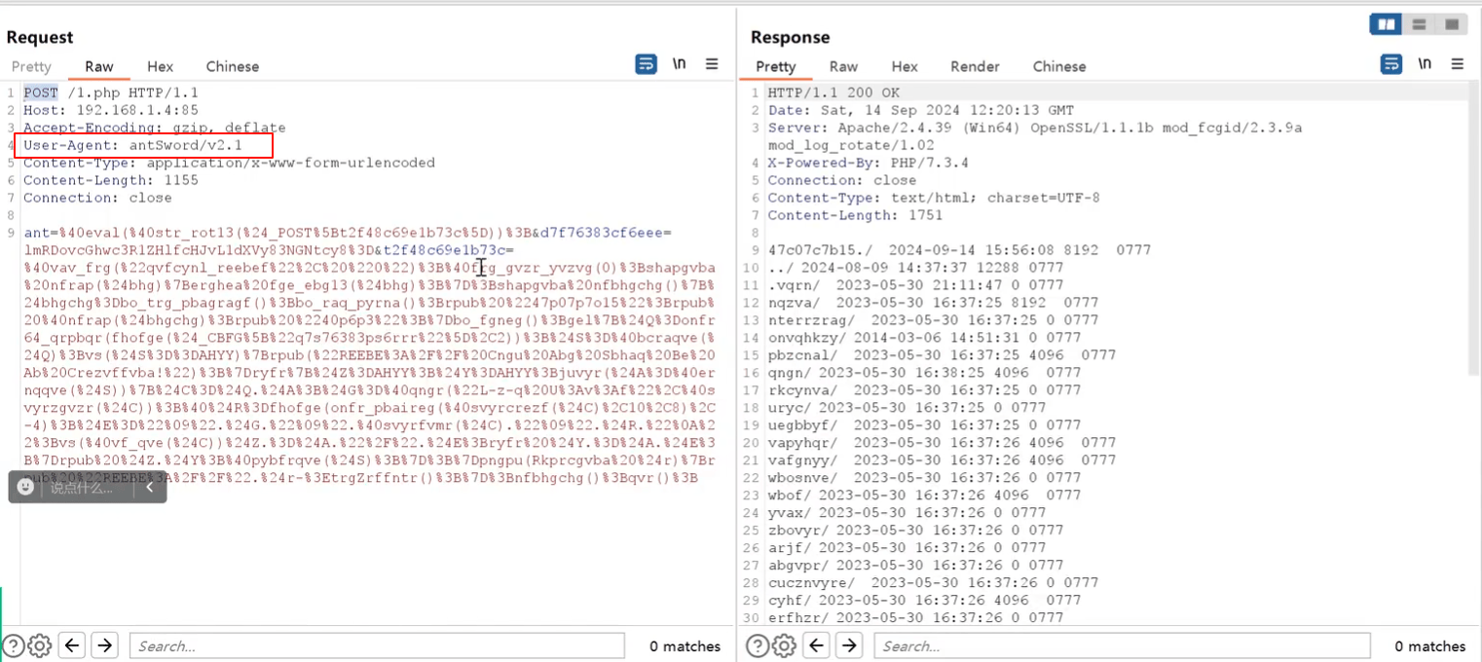Select the Response Pretty tab
The image size is (1482, 662).
(x=776, y=66)
